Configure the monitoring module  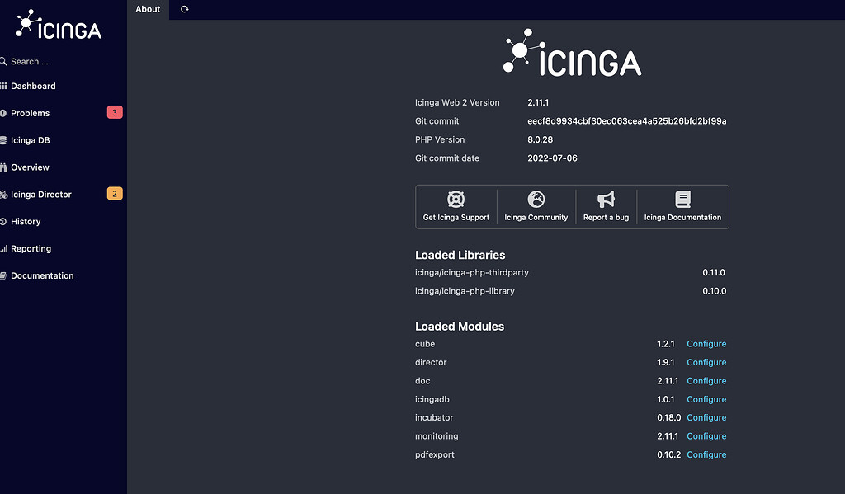(x=706, y=435)
